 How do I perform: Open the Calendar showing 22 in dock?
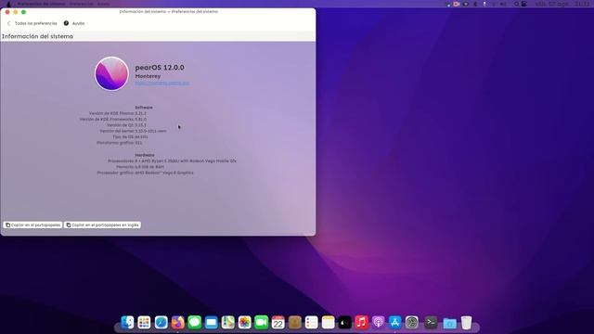[x=278, y=322]
